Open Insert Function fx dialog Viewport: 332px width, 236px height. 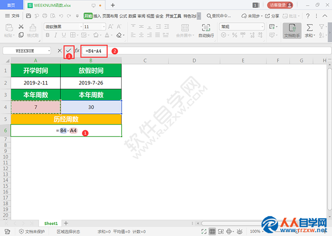[77, 51]
